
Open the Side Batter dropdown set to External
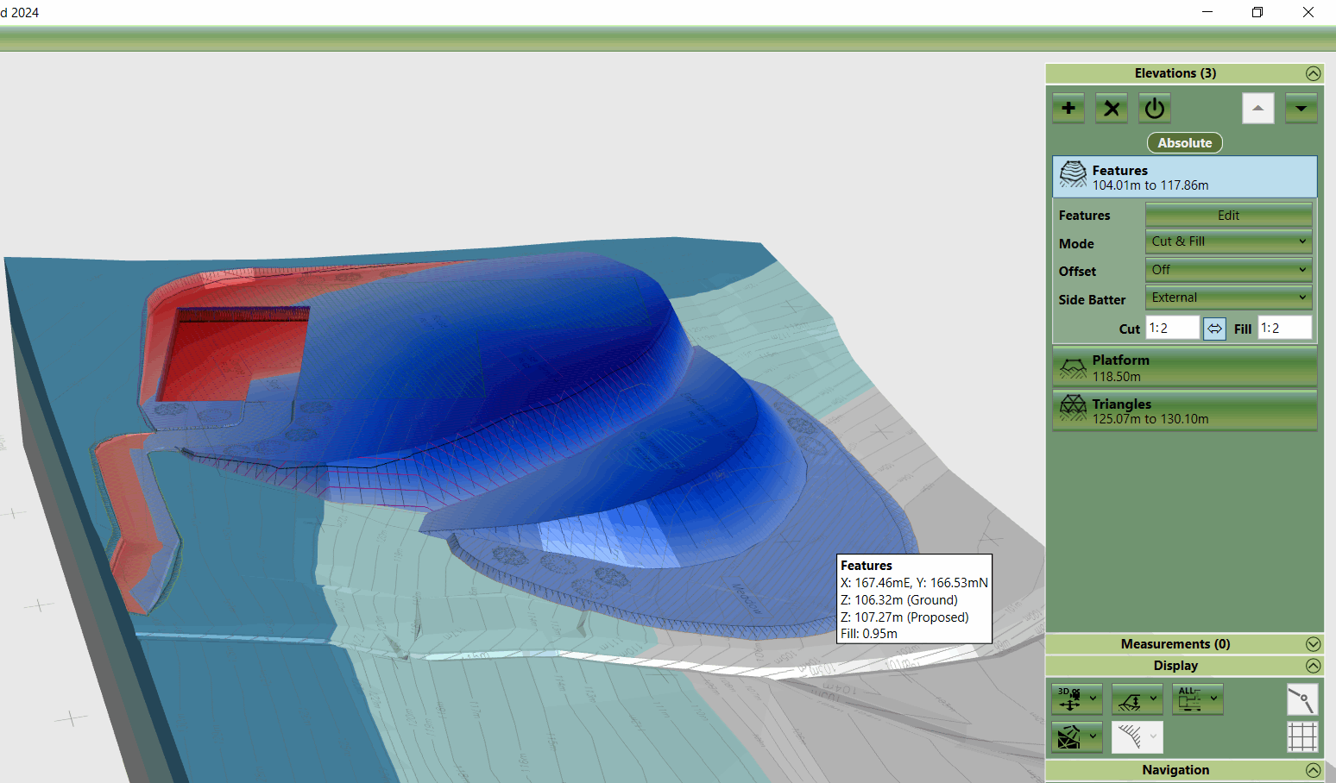coord(1228,298)
